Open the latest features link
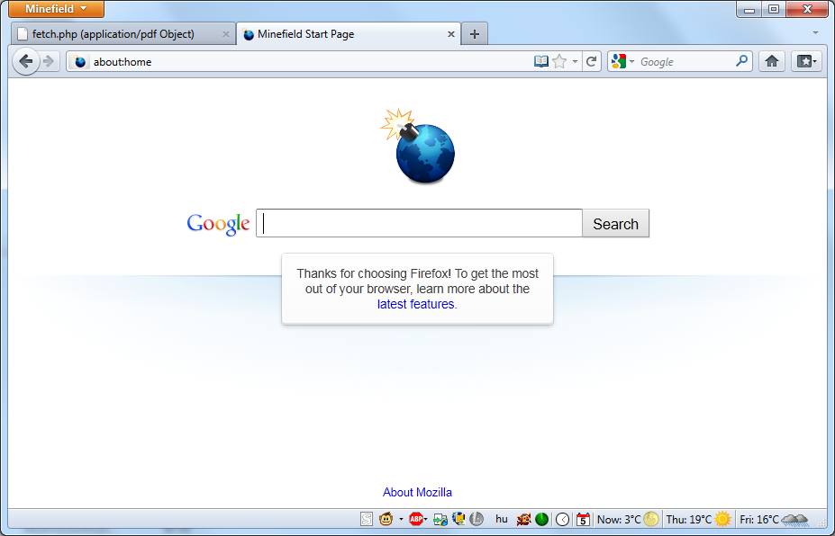The width and height of the screenshot is (835, 536). click(415, 304)
